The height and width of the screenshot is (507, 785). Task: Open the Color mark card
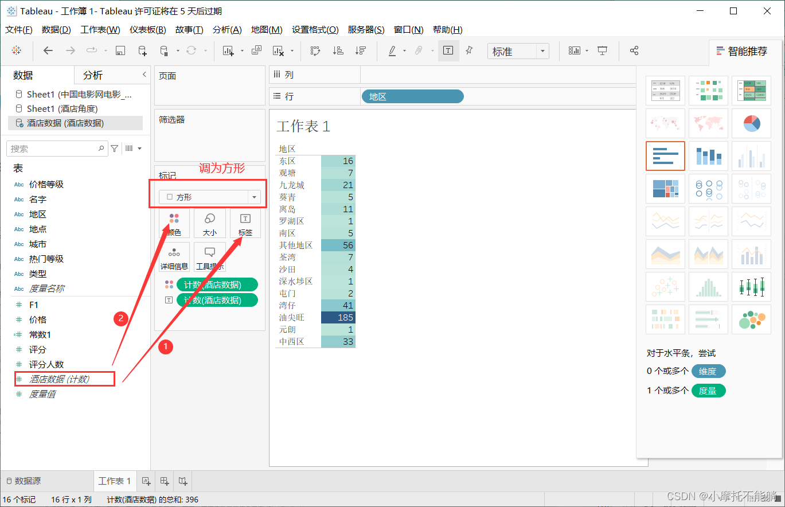point(174,224)
